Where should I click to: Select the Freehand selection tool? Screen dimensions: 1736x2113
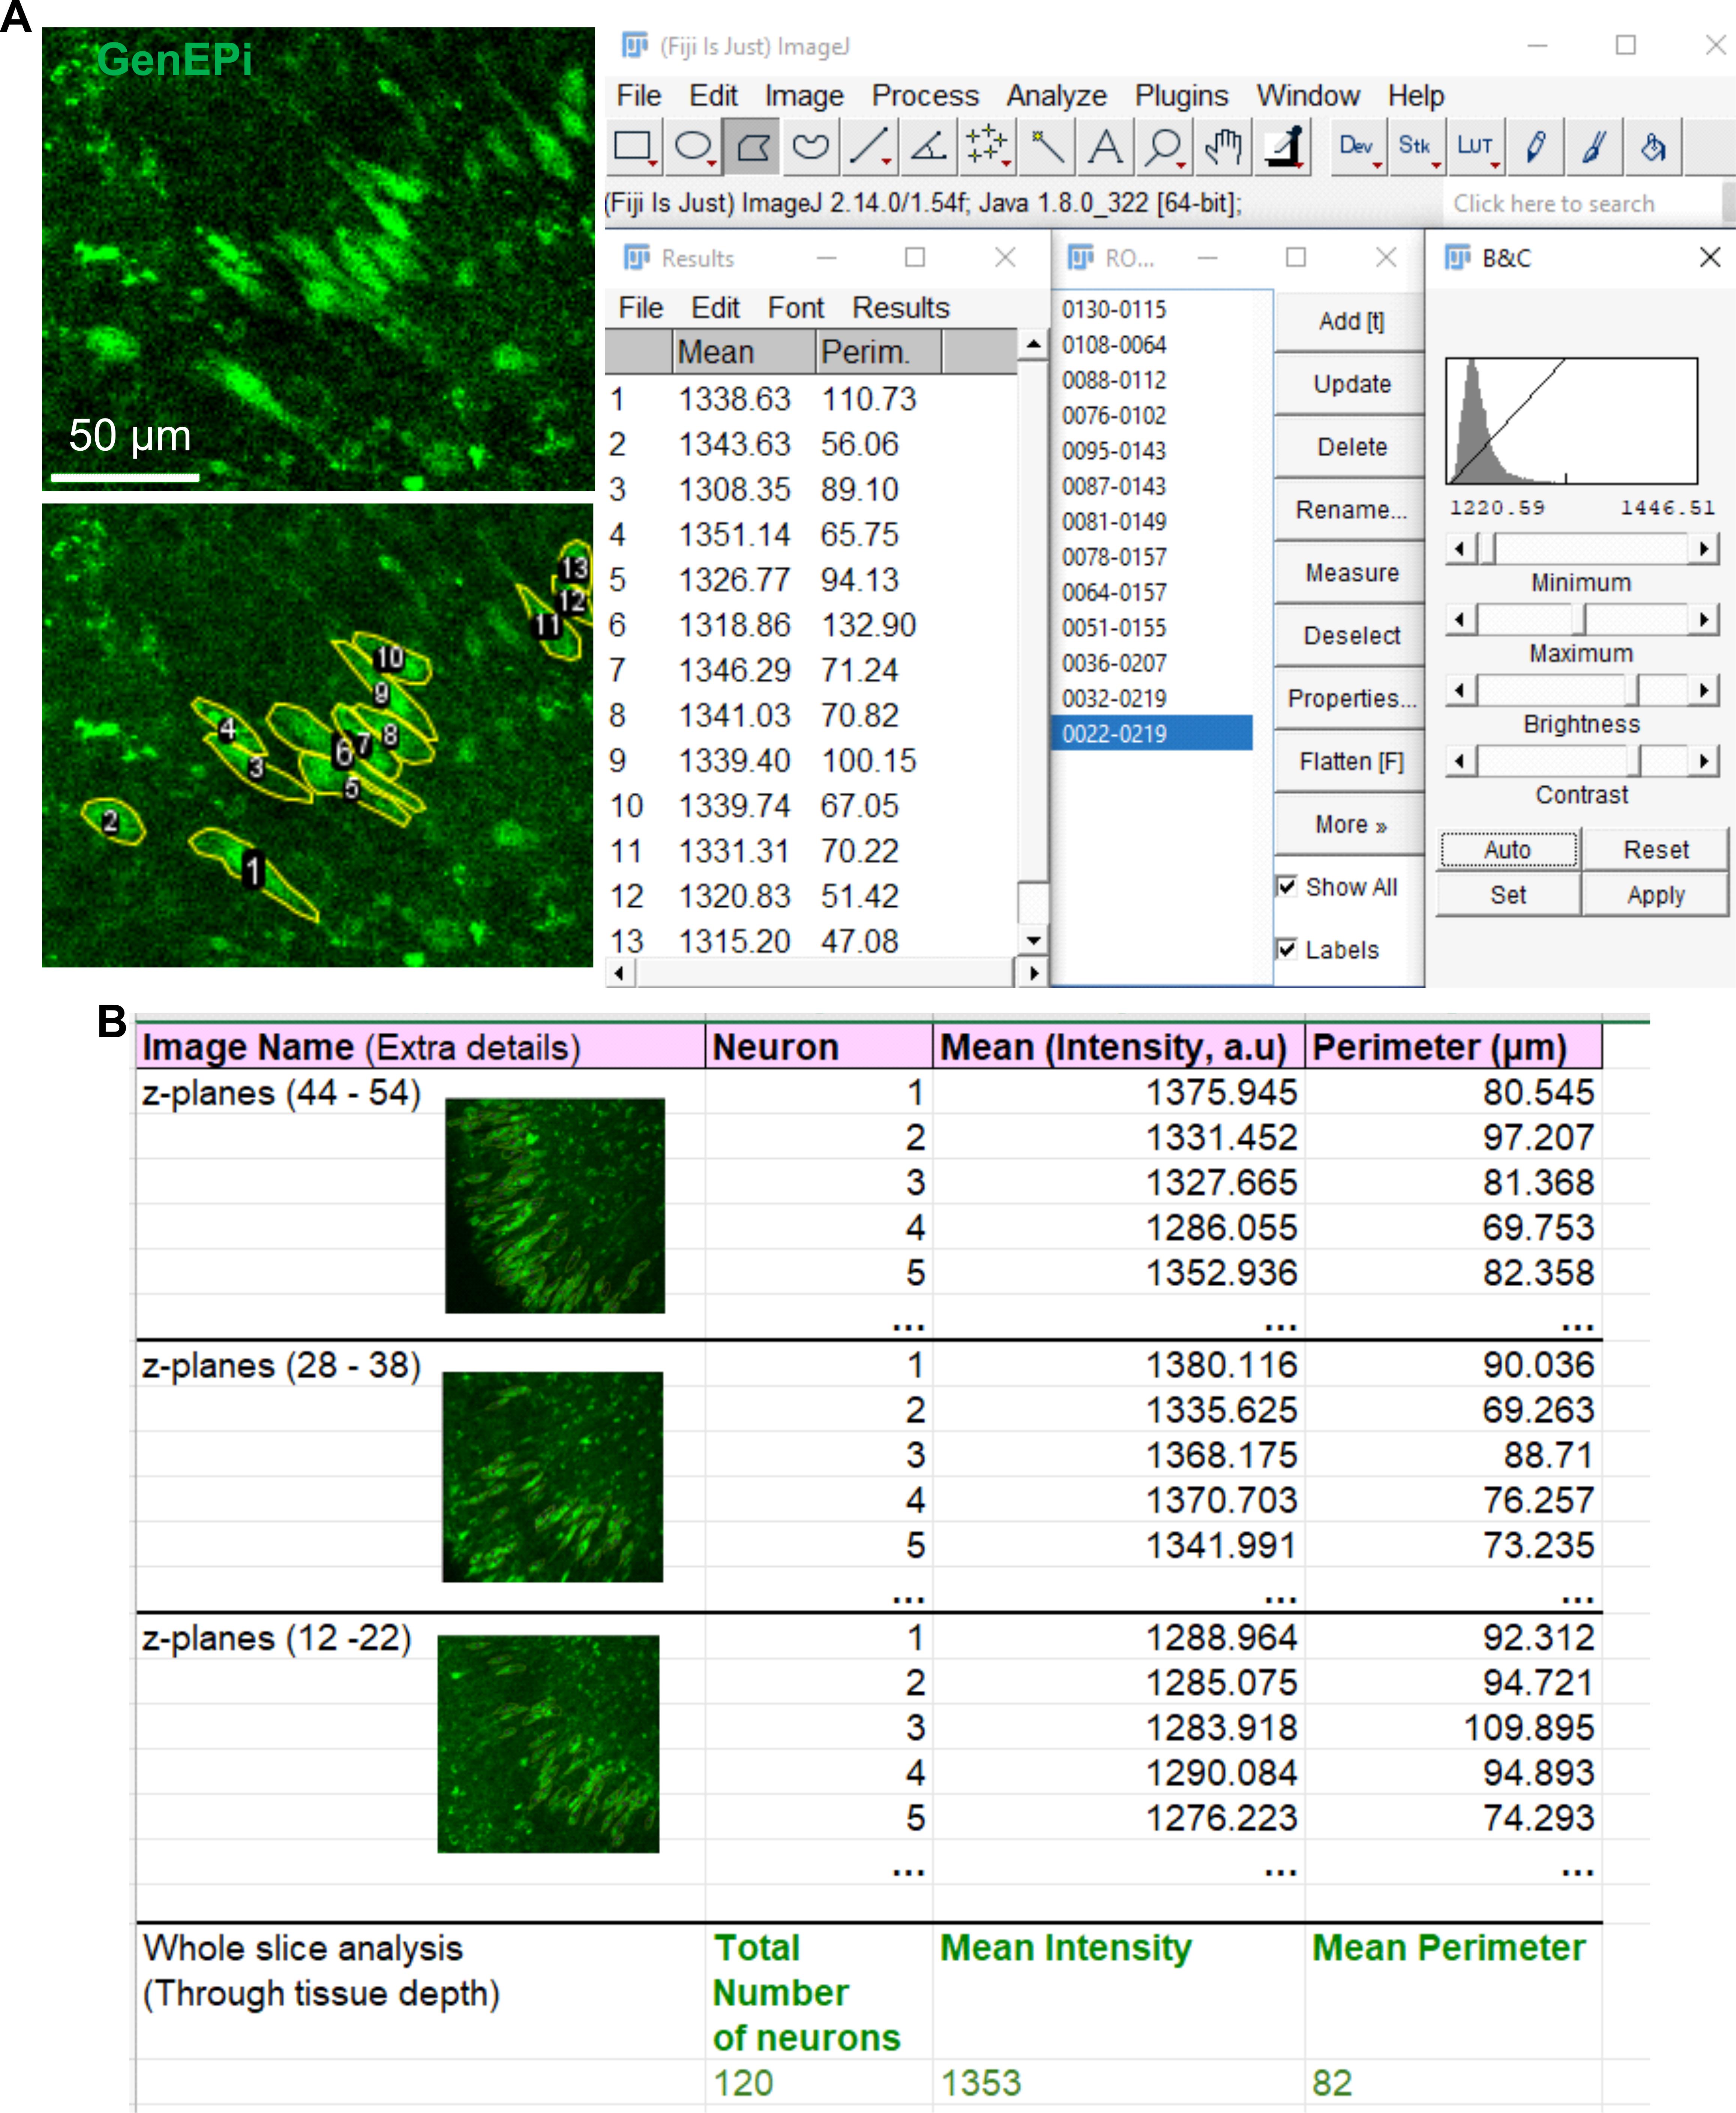point(811,147)
